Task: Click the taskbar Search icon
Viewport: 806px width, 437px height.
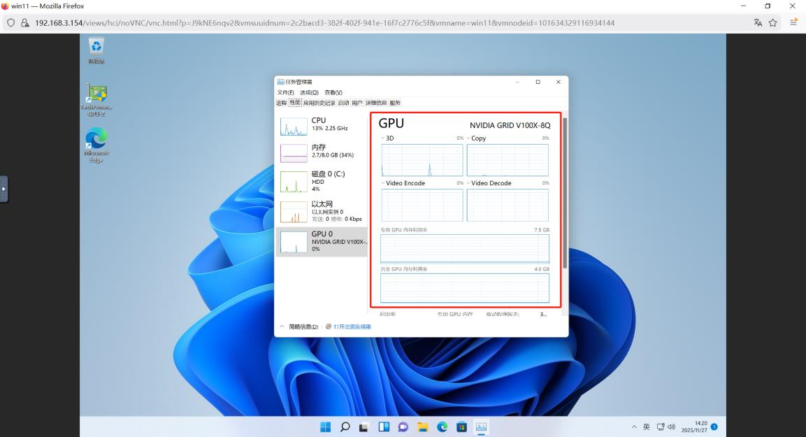Action: [x=345, y=426]
